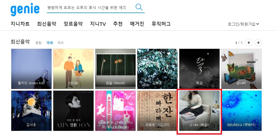
Task: Switch to the 종합 tab
Action: [x=39, y=43]
